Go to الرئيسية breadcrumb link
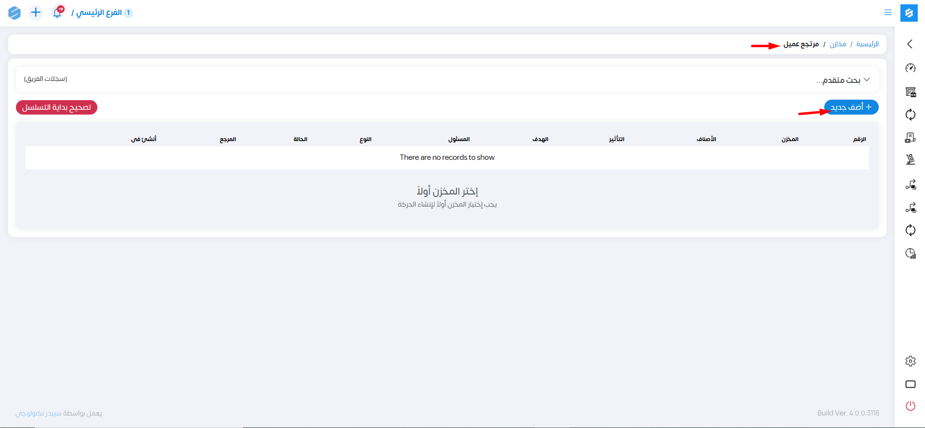This screenshot has width=925, height=428. 867,44
